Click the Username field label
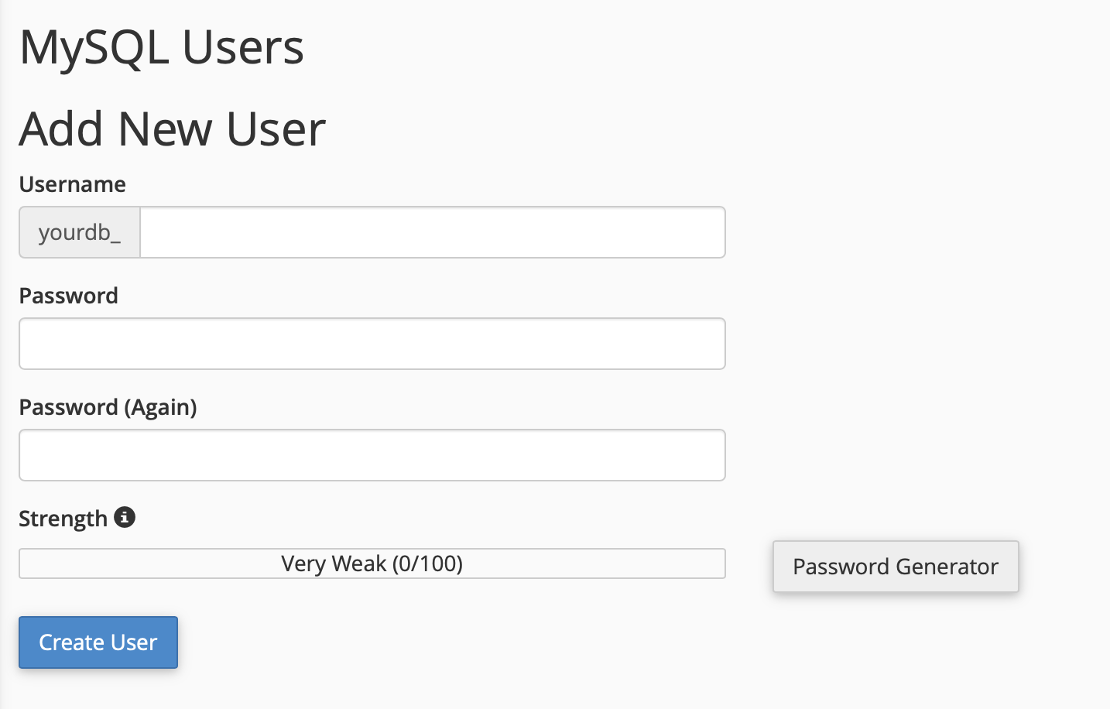Screen dimensions: 1110x709 tap(72, 184)
